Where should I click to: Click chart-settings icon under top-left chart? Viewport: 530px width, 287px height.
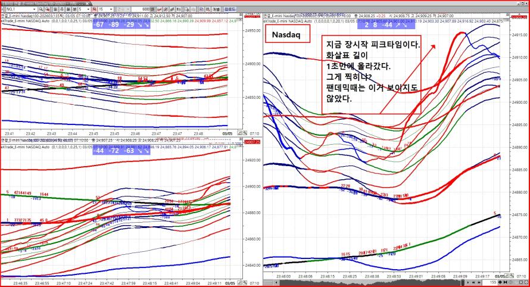pyautogui.click(x=239, y=133)
